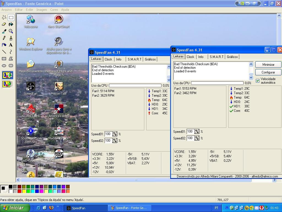Choose the Pencil tool
The width and height of the screenshot is (282, 212).
pyautogui.click(x=4, y=38)
